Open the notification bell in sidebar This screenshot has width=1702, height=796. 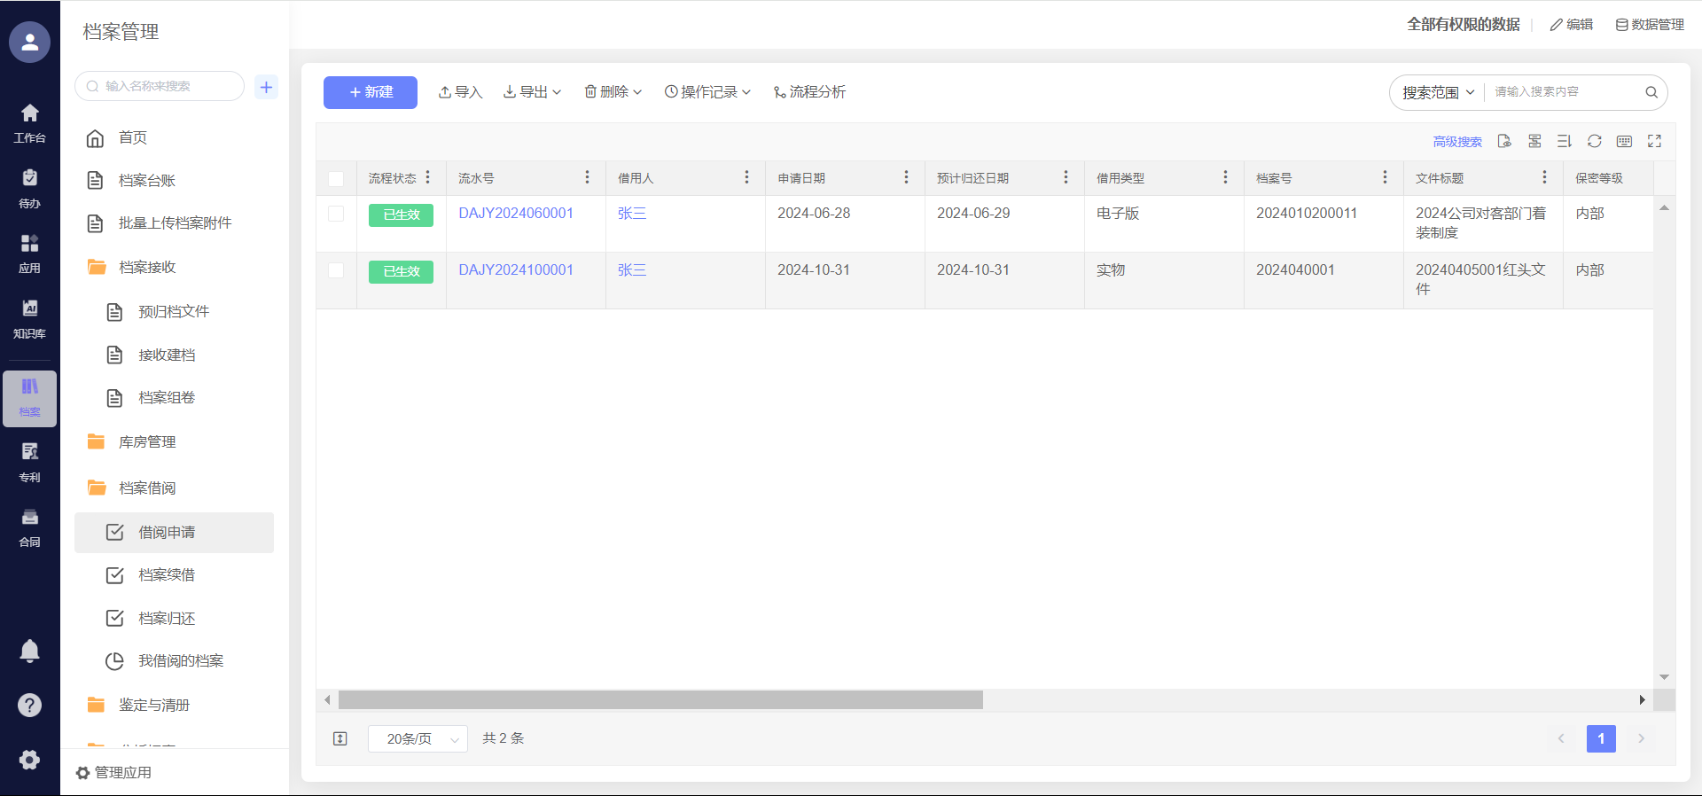pyautogui.click(x=29, y=651)
